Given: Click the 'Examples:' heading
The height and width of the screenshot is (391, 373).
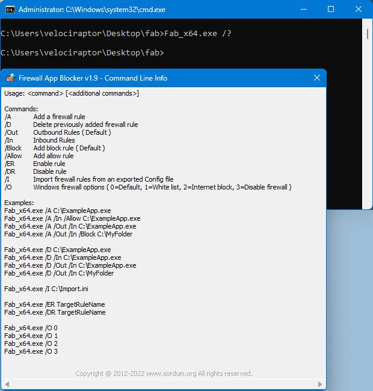Looking at the screenshot, I should 19,203.
